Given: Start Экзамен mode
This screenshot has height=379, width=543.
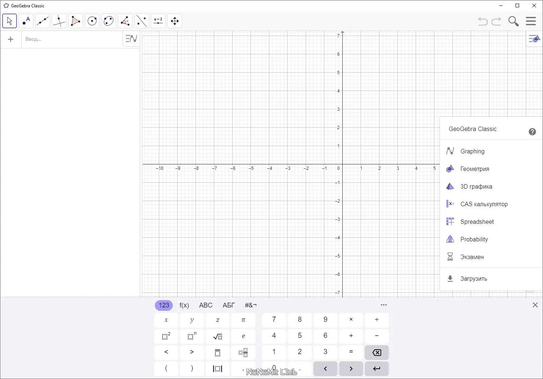Looking at the screenshot, I should pyautogui.click(x=491, y=257).
